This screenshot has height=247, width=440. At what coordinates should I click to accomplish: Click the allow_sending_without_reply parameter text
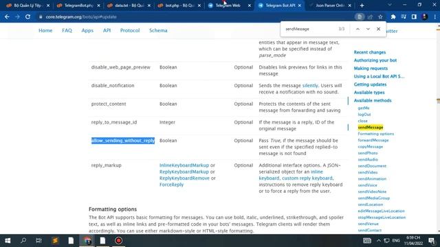click(x=123, y=141)
